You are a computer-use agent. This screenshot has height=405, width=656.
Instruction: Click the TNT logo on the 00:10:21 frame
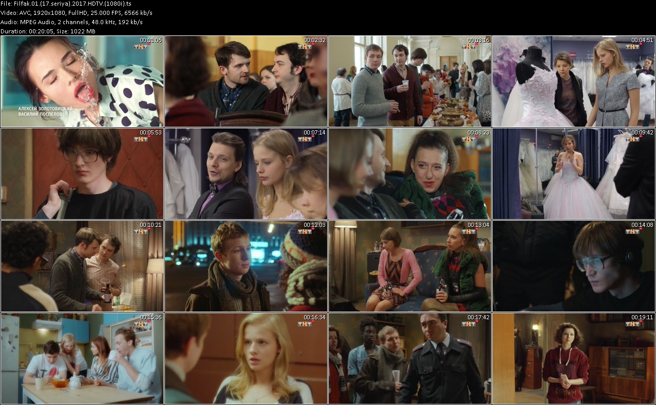[x=141, y=232]
